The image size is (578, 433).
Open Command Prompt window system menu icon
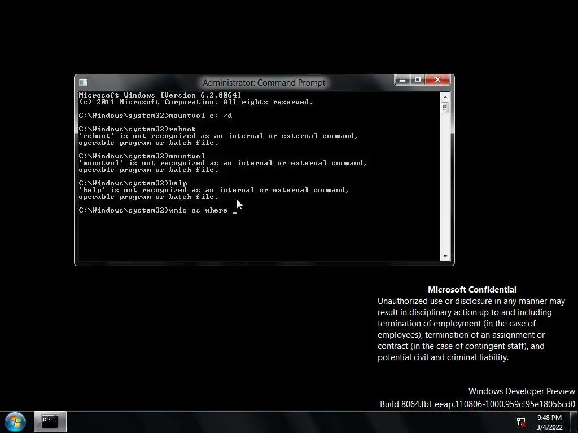tap(84, 82)
